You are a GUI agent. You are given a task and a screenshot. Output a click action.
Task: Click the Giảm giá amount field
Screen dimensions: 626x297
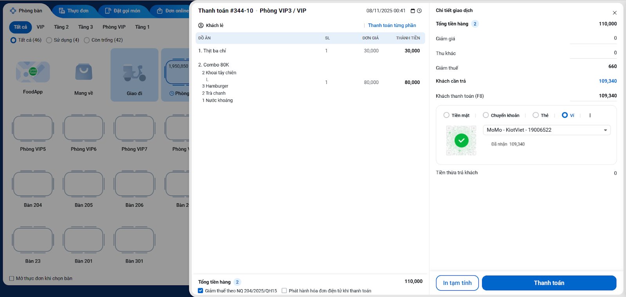click(x=593, y=38)
